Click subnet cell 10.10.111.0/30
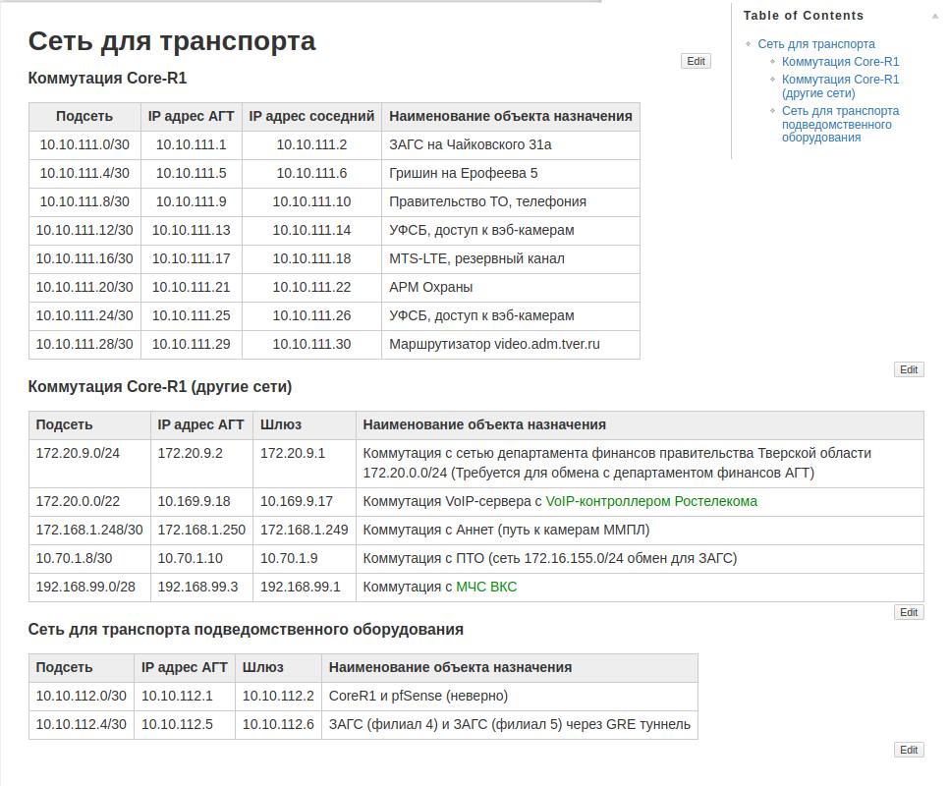949x786 pixels. pos(84,145)
